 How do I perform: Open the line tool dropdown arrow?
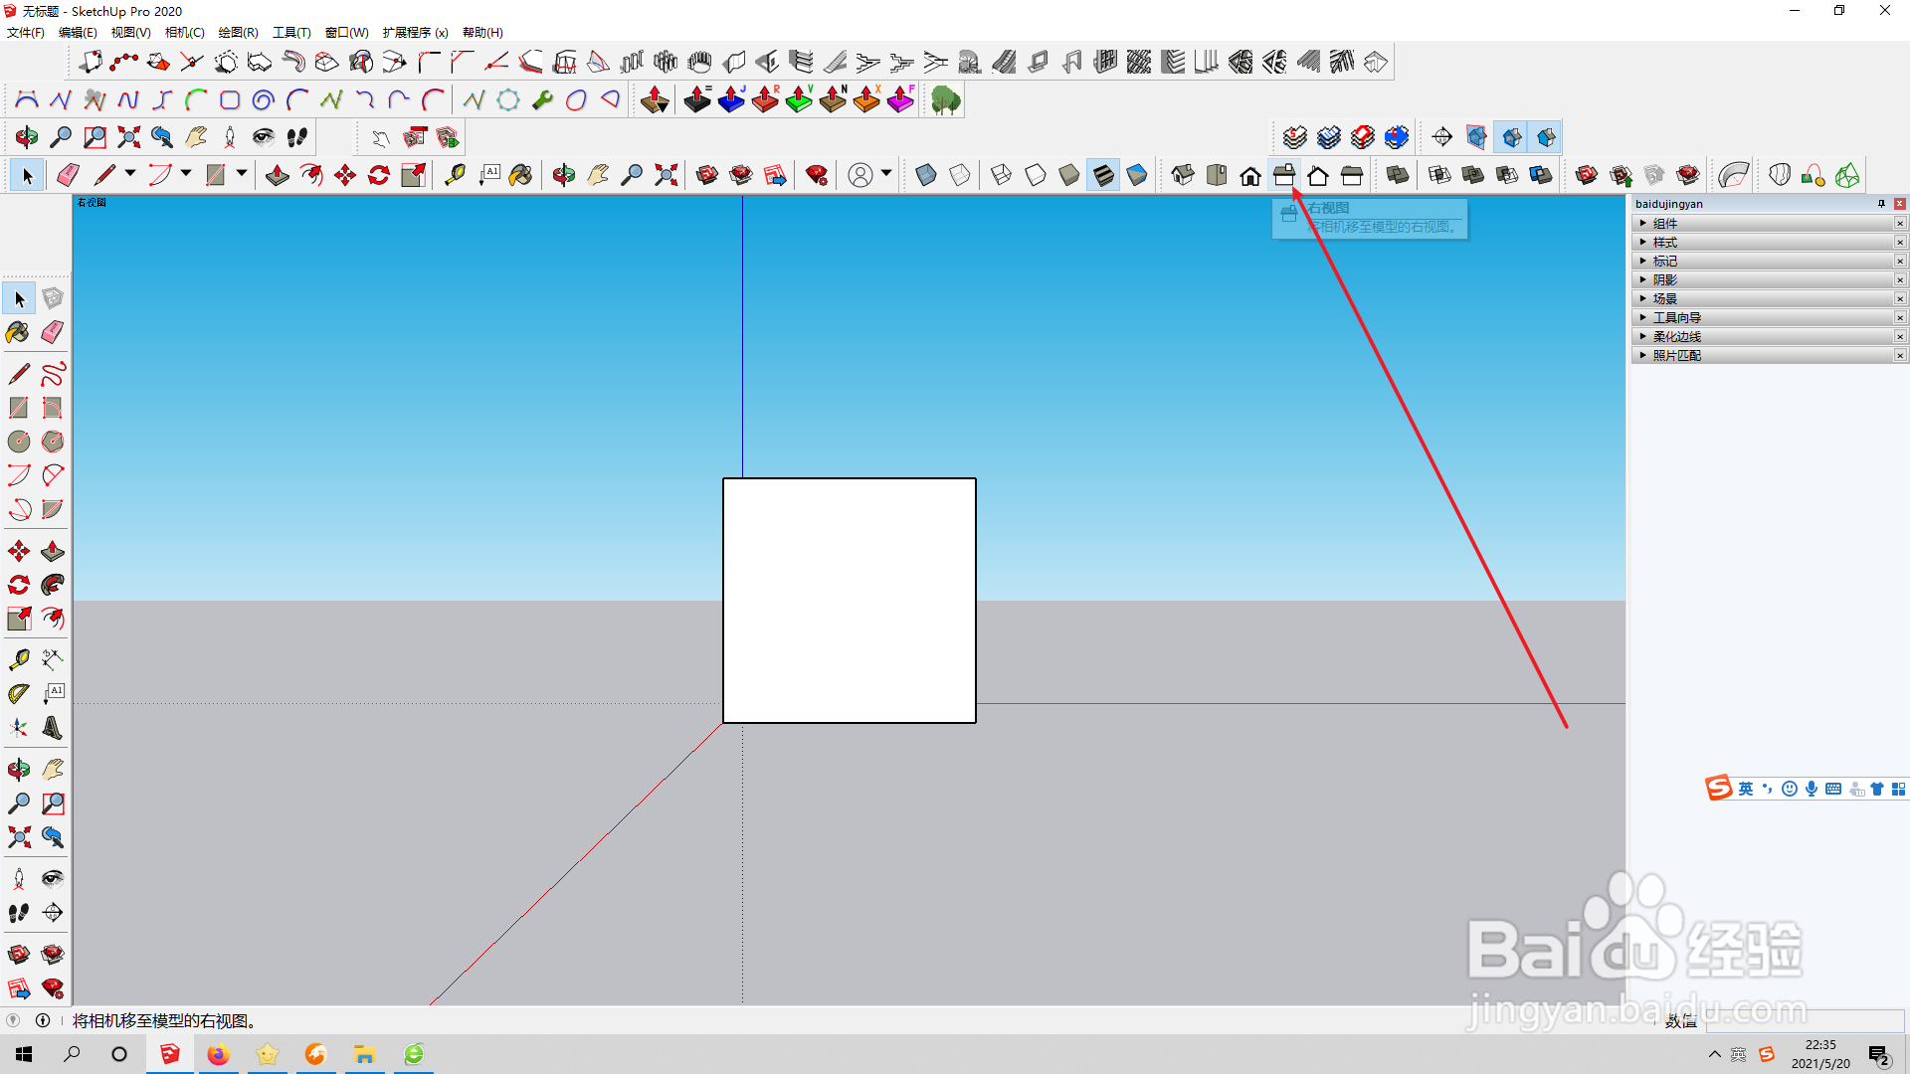pos(130,174)
